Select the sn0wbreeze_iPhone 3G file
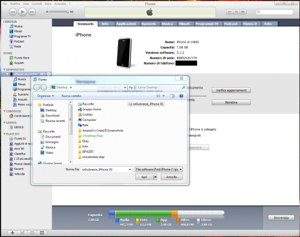The height and width of the screenshot is (237, 300). 146,104
